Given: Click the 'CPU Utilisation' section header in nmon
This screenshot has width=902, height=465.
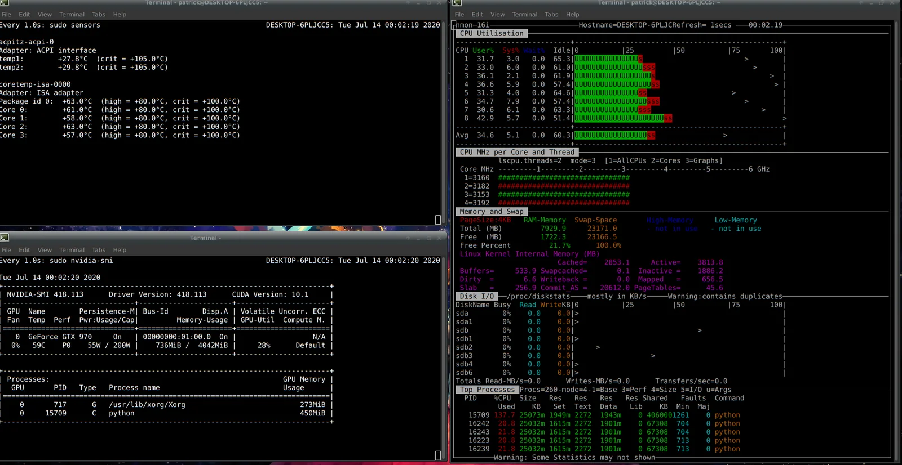Looking at the screenshot, I should tap(492, 34).
